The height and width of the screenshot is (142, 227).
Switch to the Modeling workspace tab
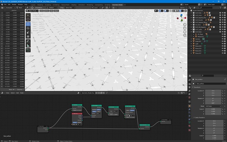[40, 5]
